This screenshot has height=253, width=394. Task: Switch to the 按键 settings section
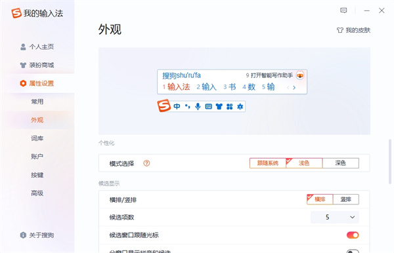click(x=37, y=175)
